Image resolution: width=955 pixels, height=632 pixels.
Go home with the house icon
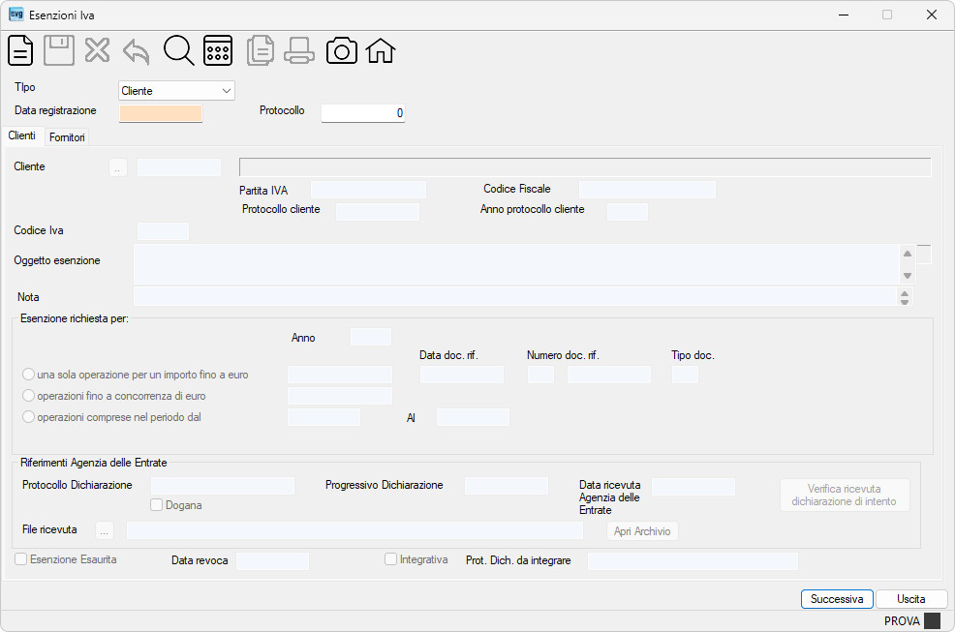point(381,50)
